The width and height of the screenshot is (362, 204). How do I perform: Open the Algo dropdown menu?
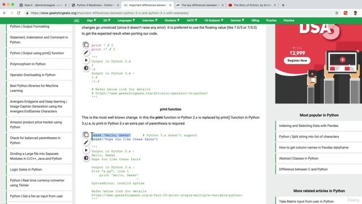point(92,20)
